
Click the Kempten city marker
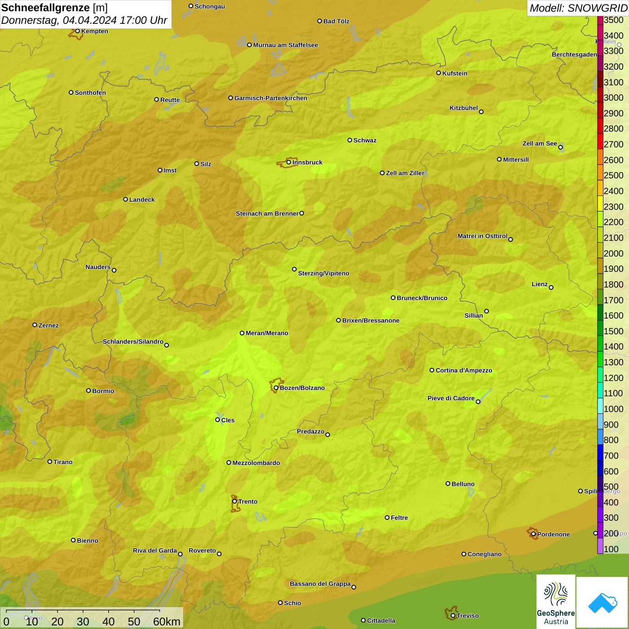point(77,31)
